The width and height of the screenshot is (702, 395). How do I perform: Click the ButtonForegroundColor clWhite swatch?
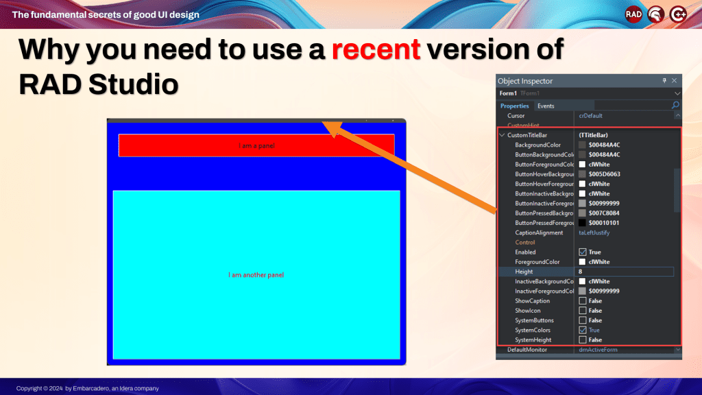tap(582, 165)
